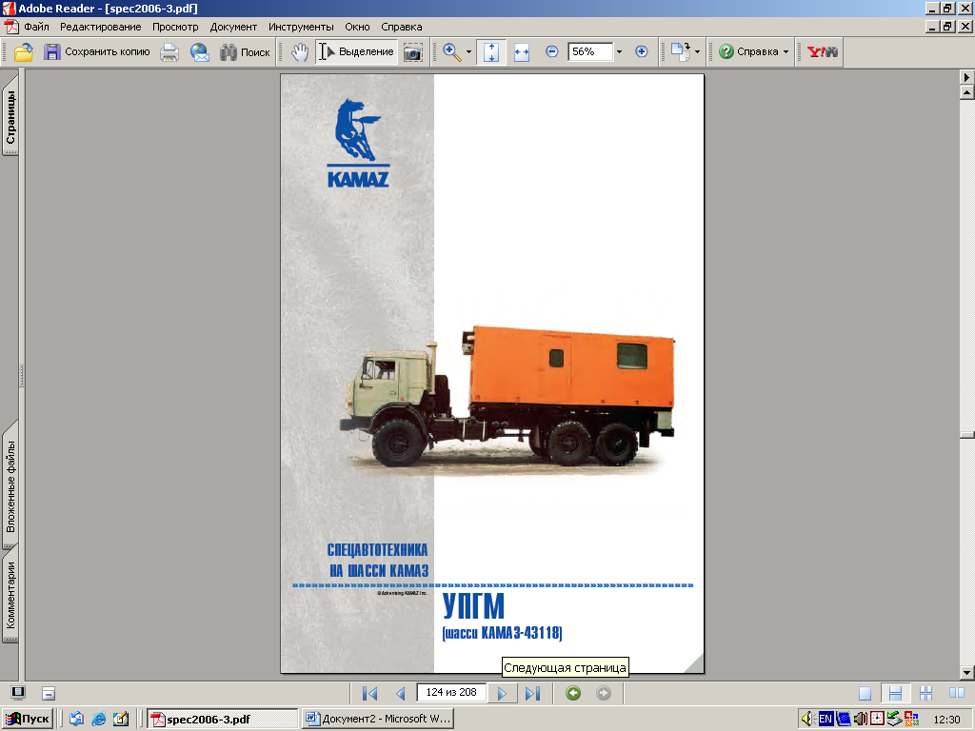The image size is (975, 731).
Task: Open the Комментарии side panel tab
Action: (x=10, y=595)
